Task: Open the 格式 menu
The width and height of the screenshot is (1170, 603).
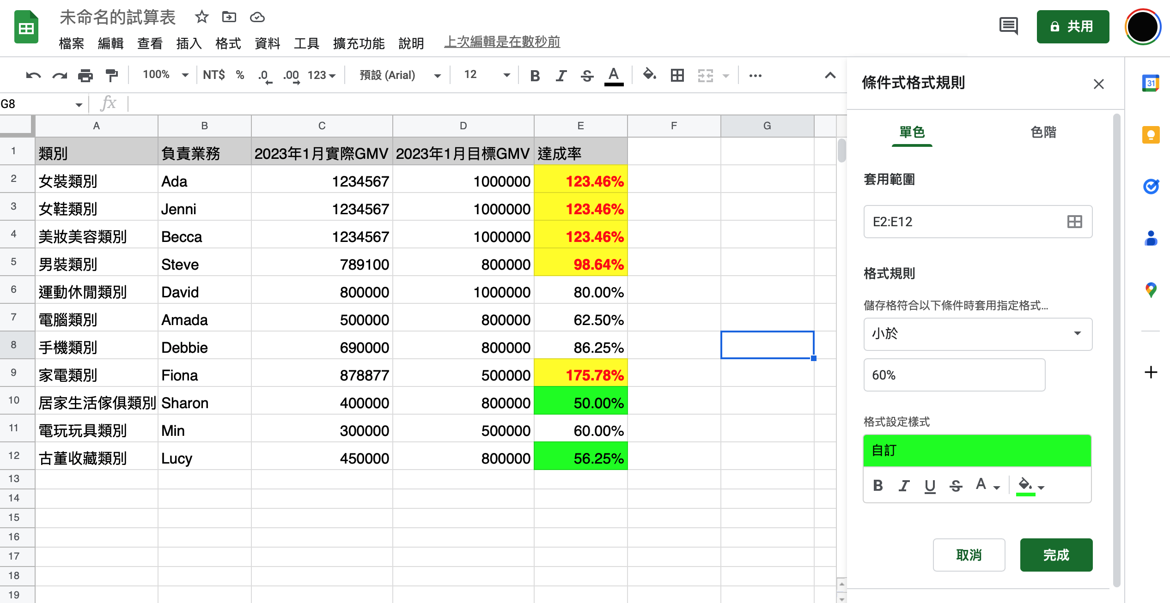Action: 228,43
